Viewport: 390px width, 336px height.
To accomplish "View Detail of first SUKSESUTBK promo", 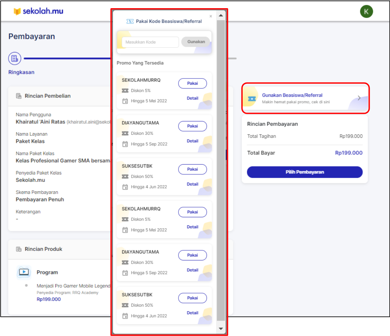I will point(192,184).
